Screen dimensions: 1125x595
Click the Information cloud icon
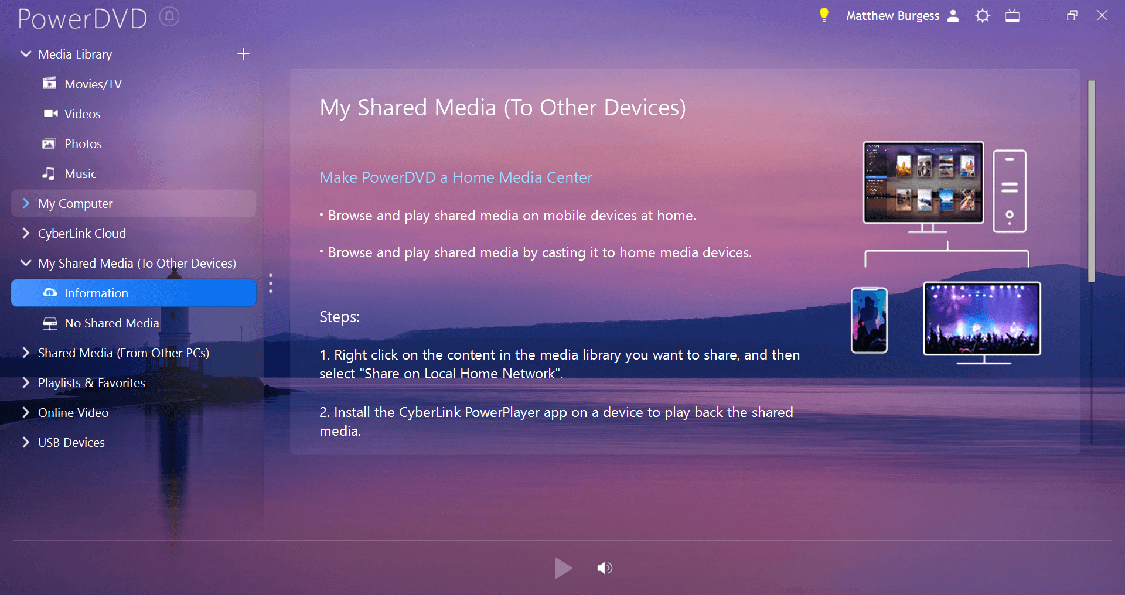coord(50,292)
